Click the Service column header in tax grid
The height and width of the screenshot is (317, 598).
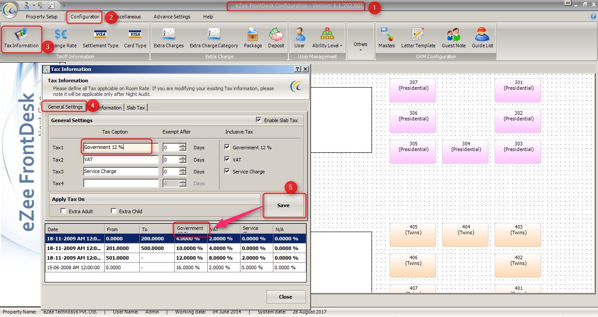257,229
